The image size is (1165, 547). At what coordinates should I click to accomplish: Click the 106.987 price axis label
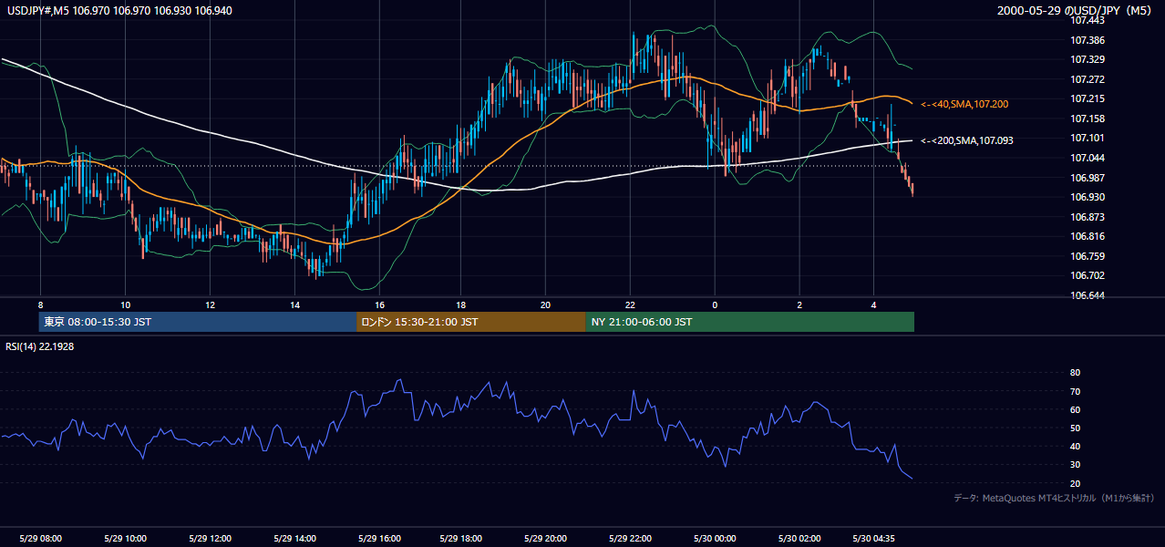pyautogui.click(x=1088, y=178)
